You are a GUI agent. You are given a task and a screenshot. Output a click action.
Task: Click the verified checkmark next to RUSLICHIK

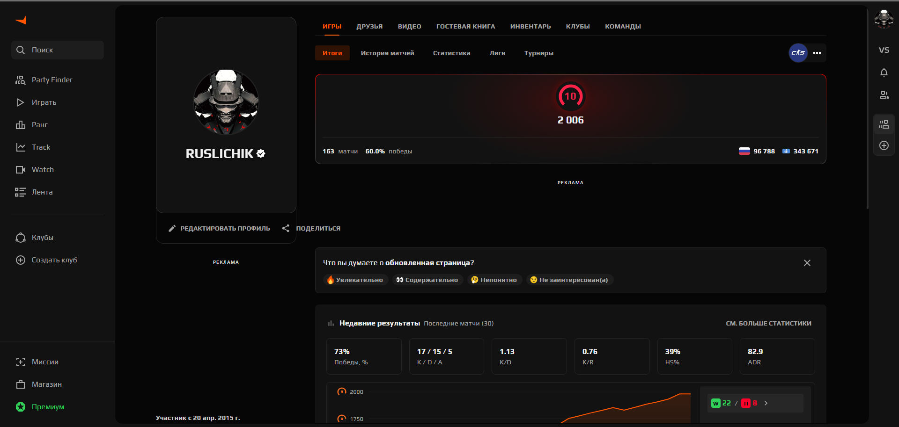[261, 153]
